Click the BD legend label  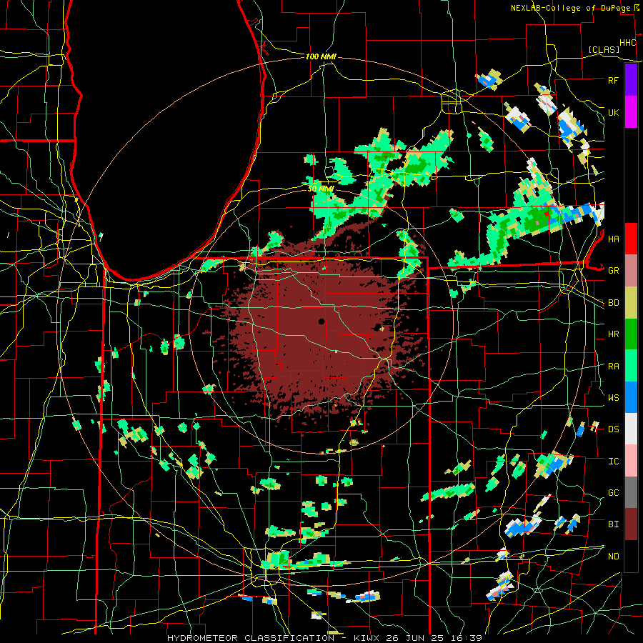(613, 303)
